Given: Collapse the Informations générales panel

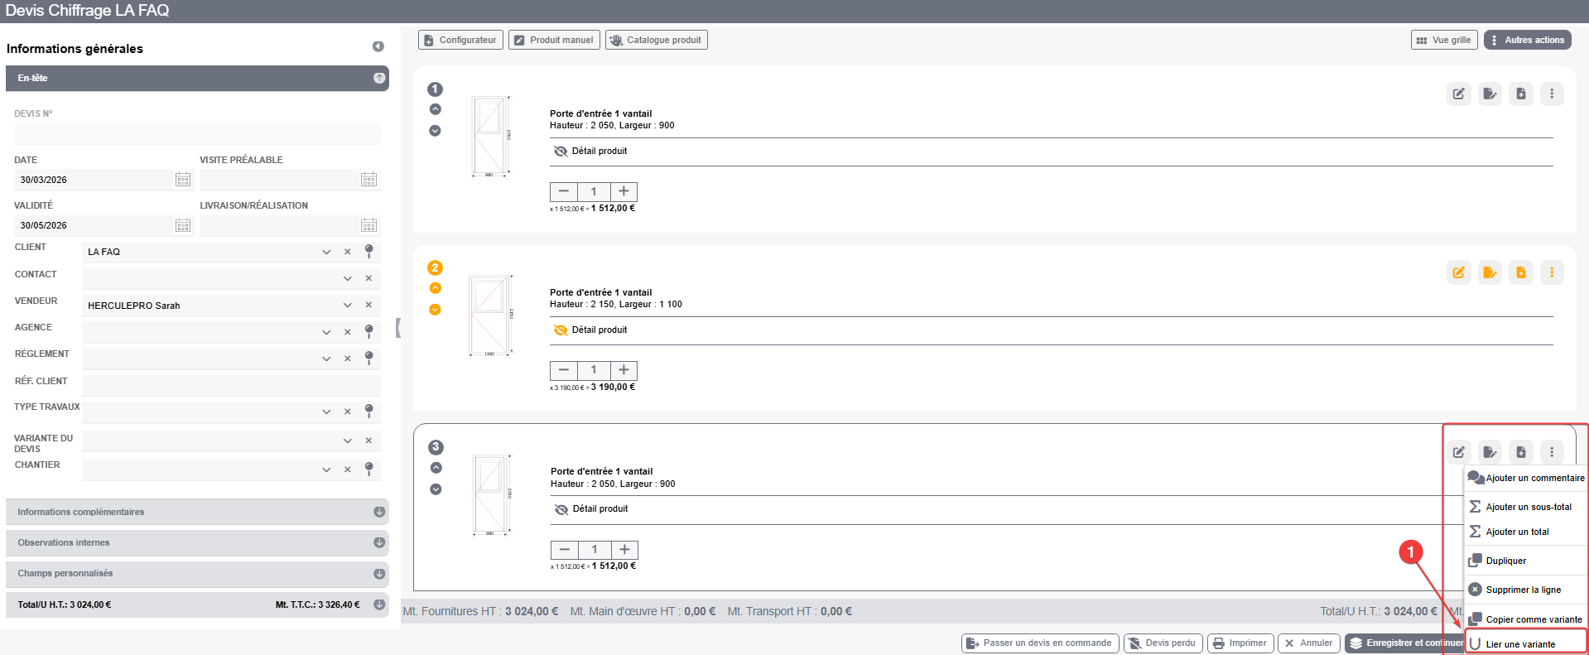Looking at the screenshot, I should [378, 47].
